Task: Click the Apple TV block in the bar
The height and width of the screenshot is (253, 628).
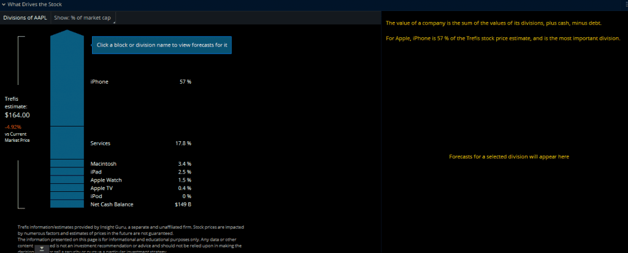Action: coord(67,188)
